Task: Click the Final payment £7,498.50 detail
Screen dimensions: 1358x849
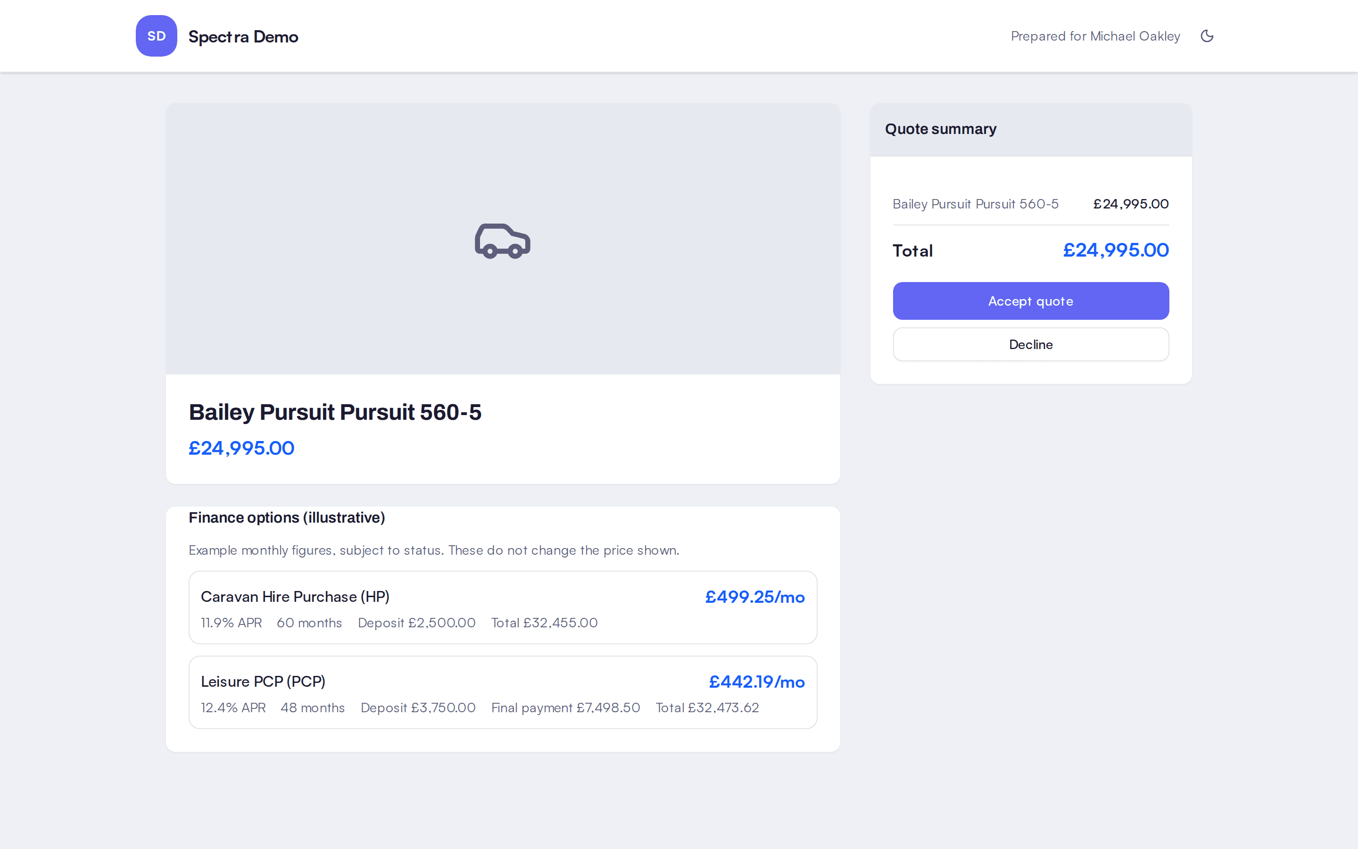Action: (565, 707)
